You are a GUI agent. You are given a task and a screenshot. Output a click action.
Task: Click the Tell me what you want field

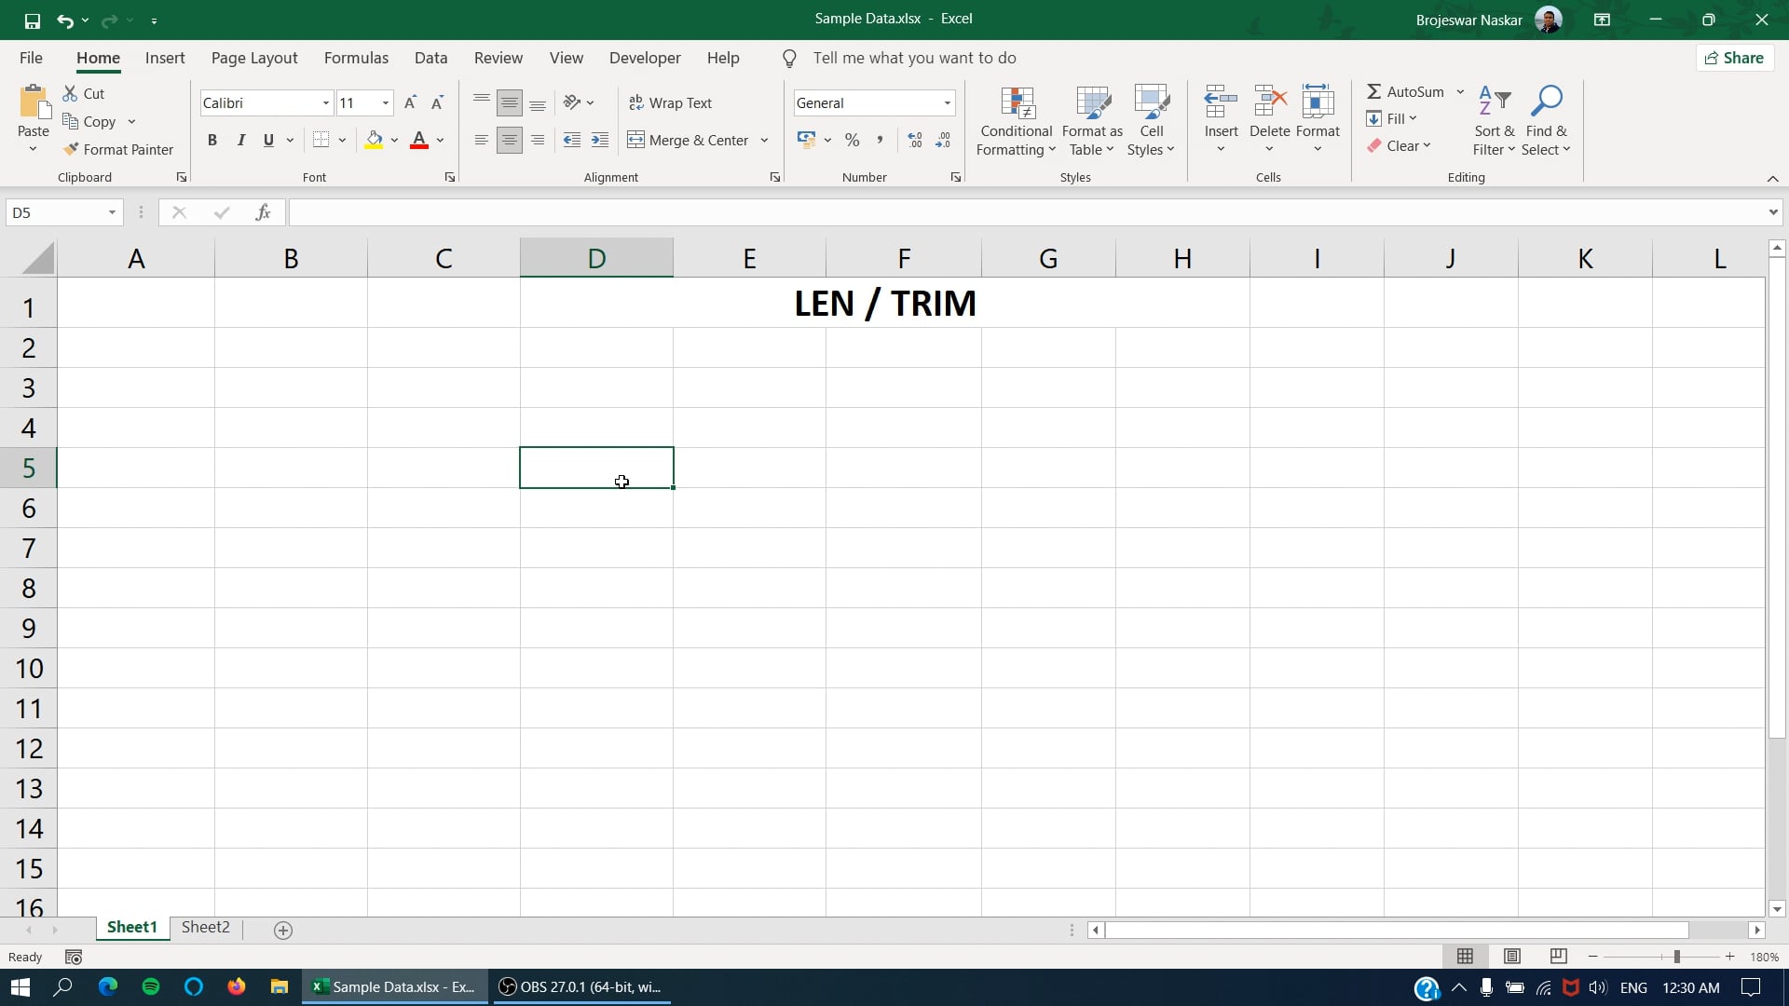[915, 58]
